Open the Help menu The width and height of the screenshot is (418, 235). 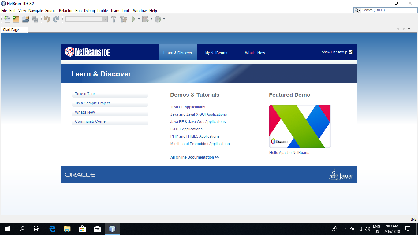pyautogui.click(x=153, y=10)
